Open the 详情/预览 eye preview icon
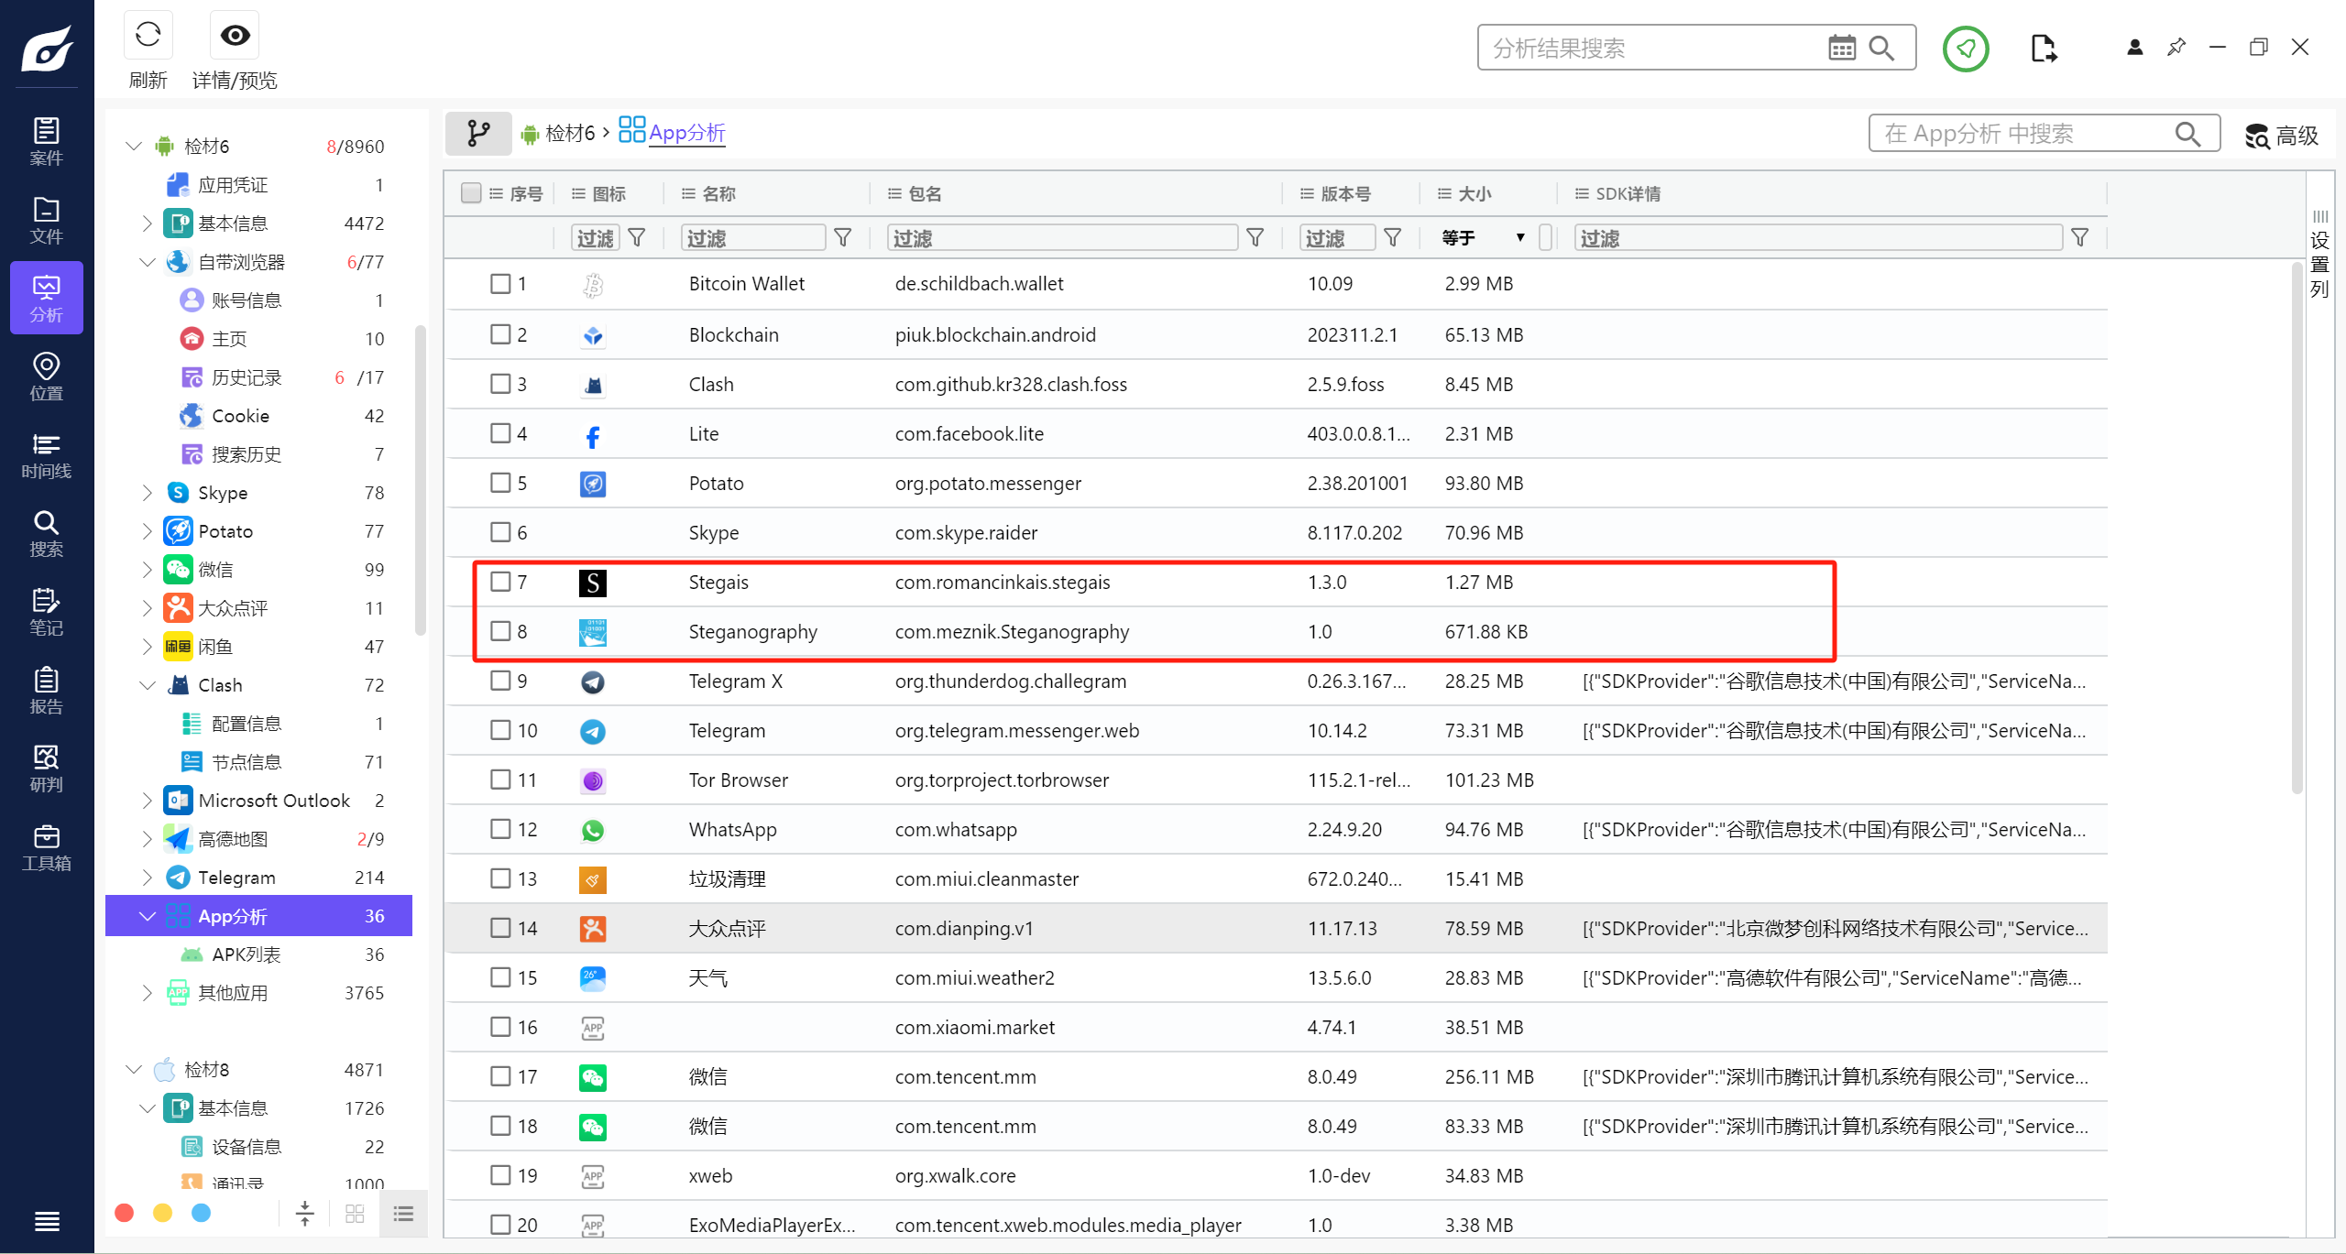2346x1254 pixels. click(x=235, y=36)
